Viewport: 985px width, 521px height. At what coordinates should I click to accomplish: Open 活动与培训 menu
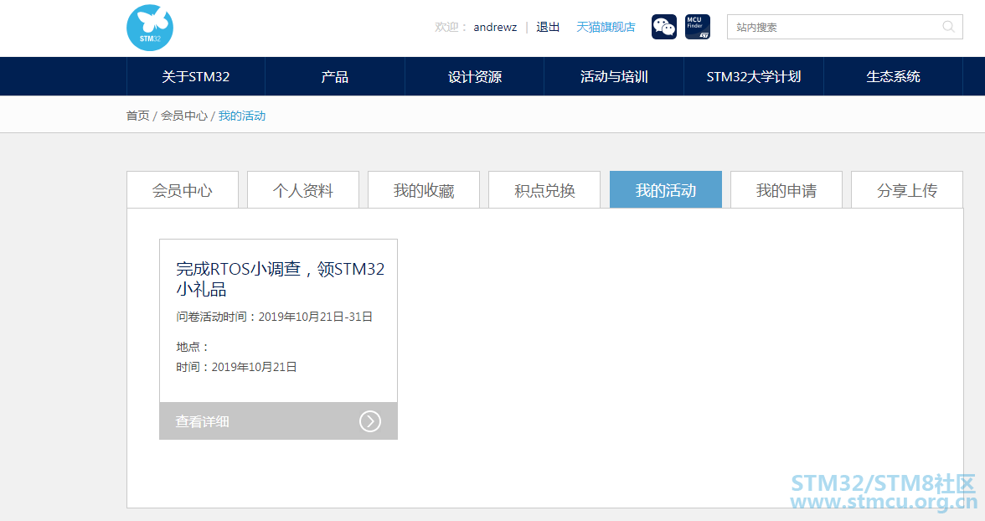614,77
